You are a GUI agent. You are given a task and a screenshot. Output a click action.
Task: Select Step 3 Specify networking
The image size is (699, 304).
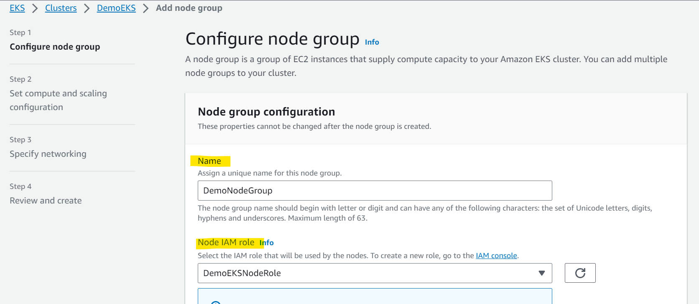point(48,154)
